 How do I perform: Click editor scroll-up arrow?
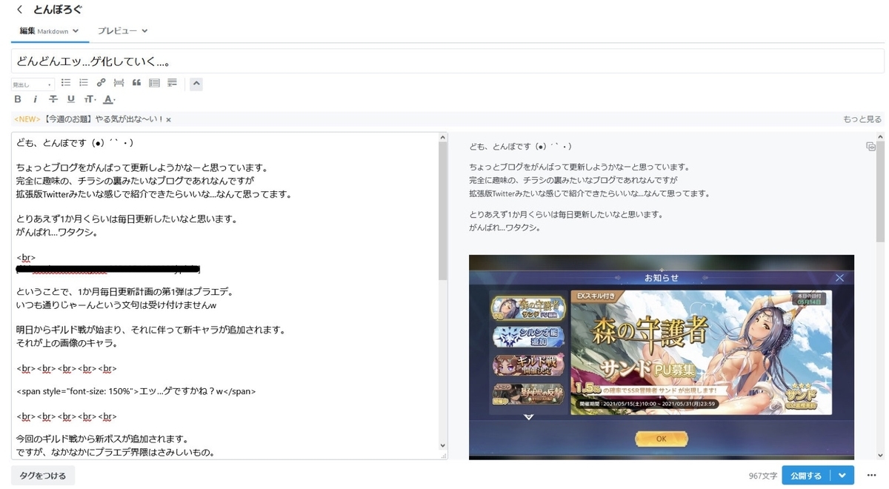[x=443, y=137]
